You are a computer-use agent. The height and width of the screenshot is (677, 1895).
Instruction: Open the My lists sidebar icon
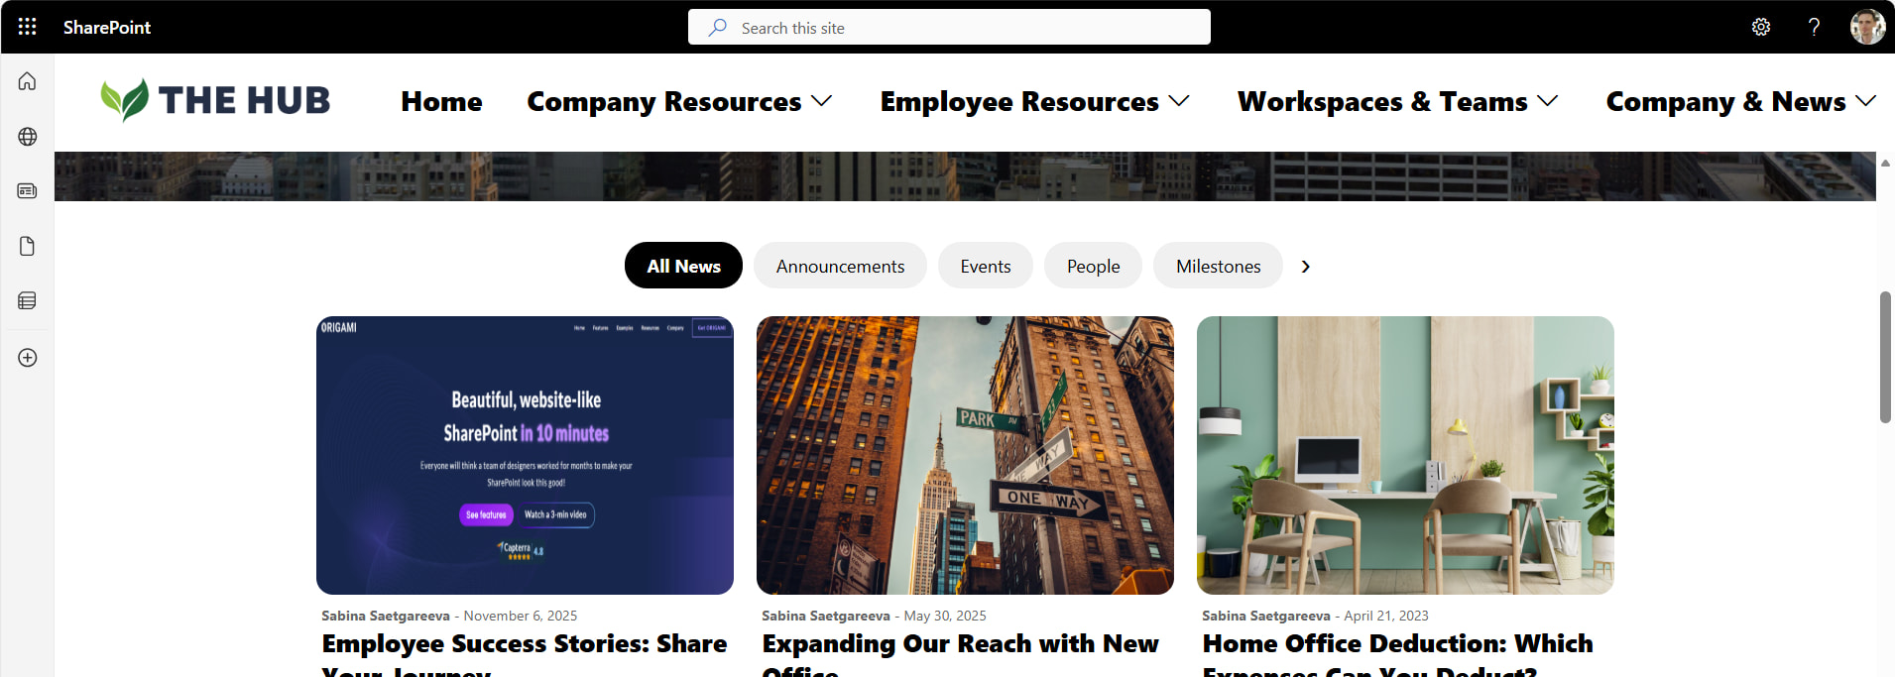point(28,300)
